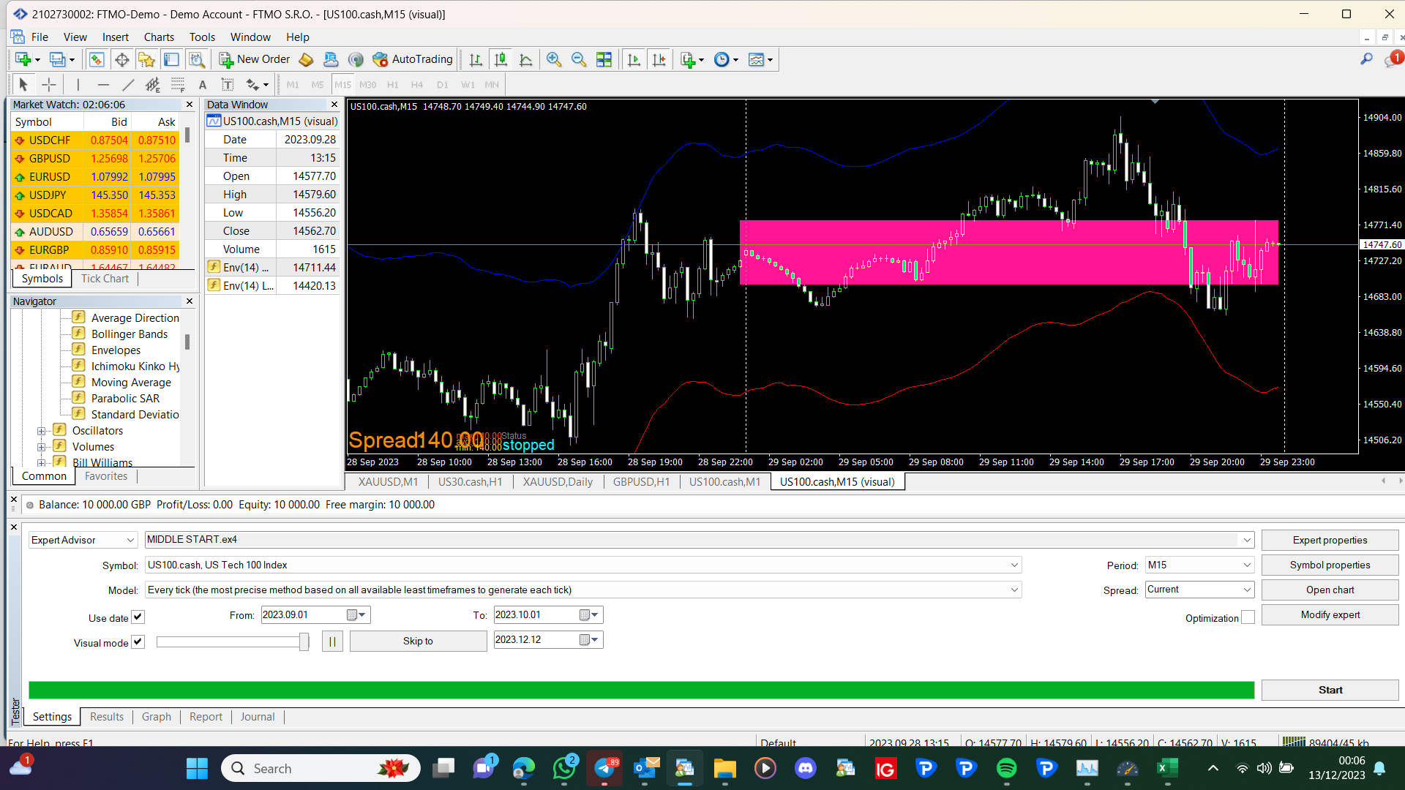Select the text 'A' tool
The width and height of the screenshot is (1405, 790).
[203, 85]
